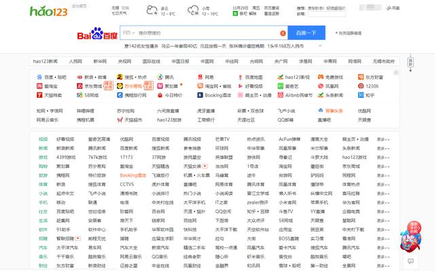435x271 pixels.
Task: Open the 4399游戏 link
Action: click(66, 158)
